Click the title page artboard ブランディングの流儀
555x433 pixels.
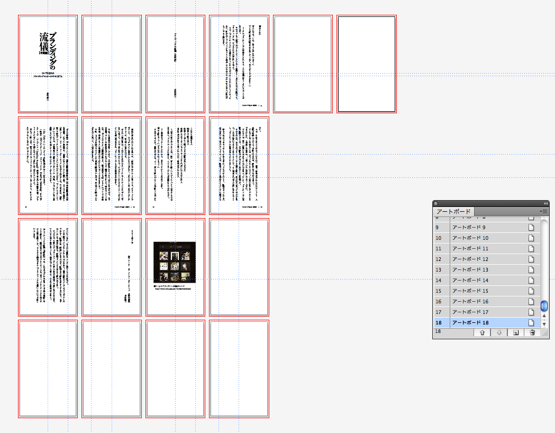(x=48, y=64)
